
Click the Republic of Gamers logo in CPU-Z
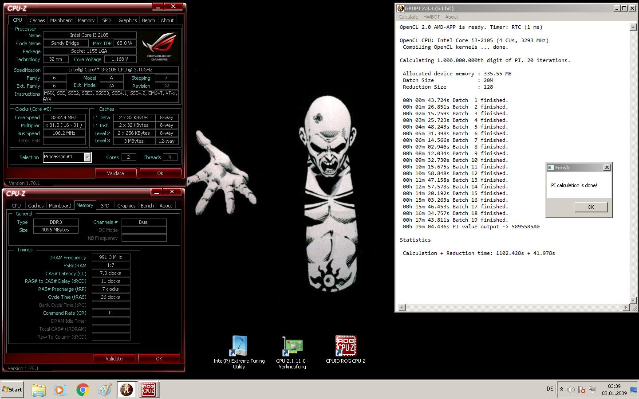[159, 46]
